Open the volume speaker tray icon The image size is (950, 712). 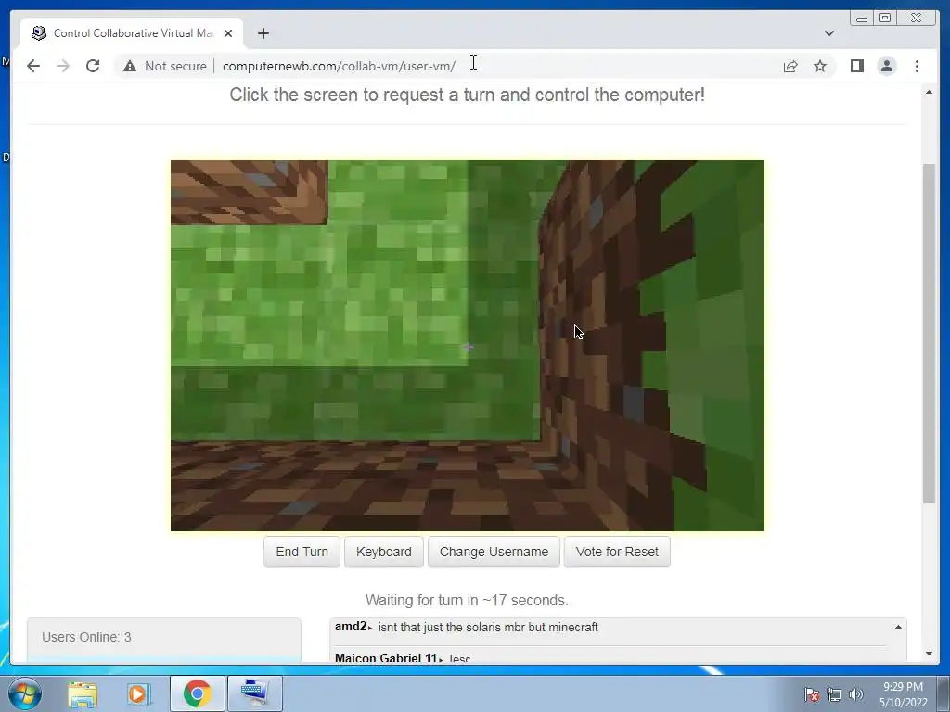(x=855, y=694)
